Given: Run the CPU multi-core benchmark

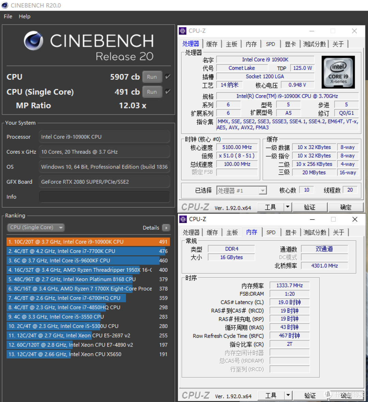Looking at the screenshot, I should pos(152,77).
